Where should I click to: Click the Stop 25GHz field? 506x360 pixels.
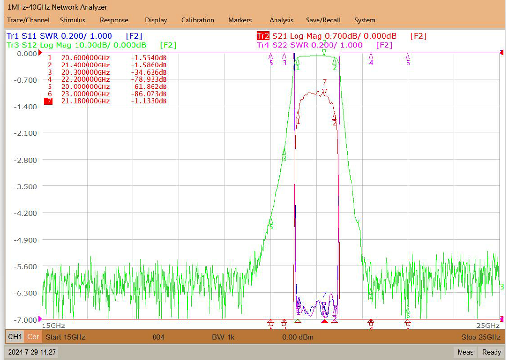click(x=481, y=338)
